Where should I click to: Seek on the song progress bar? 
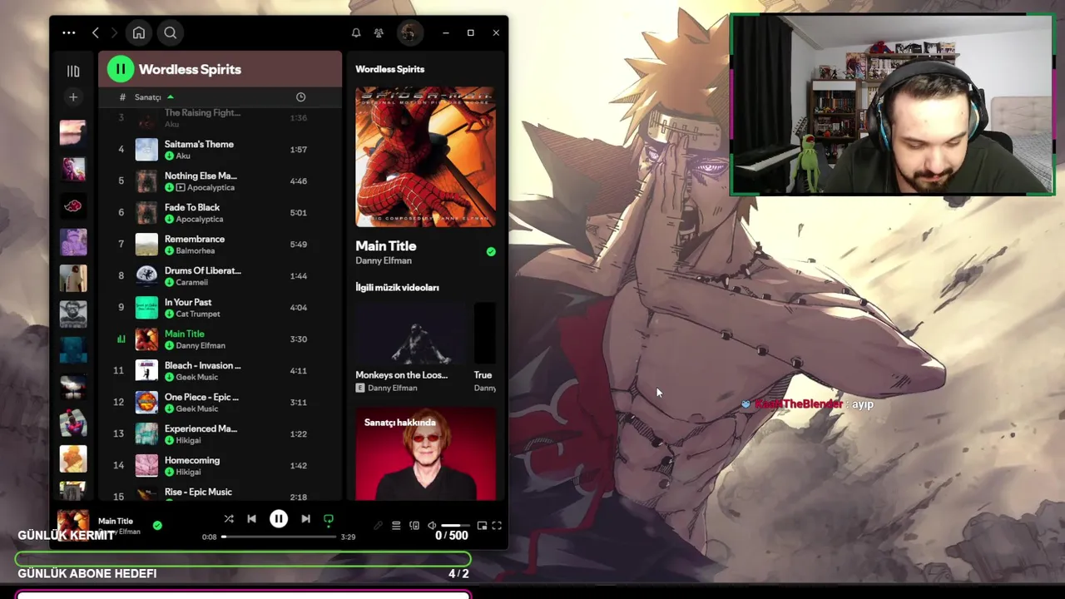point(279,537)
